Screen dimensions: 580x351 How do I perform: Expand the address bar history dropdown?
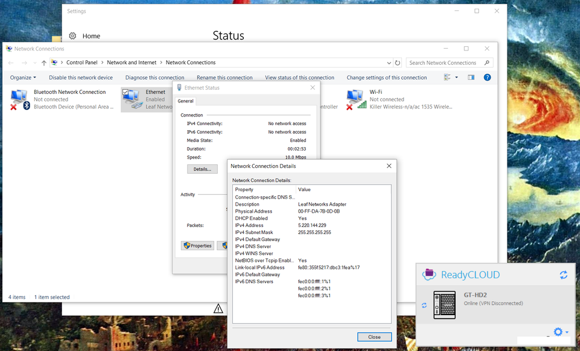(x=388, y=63)
